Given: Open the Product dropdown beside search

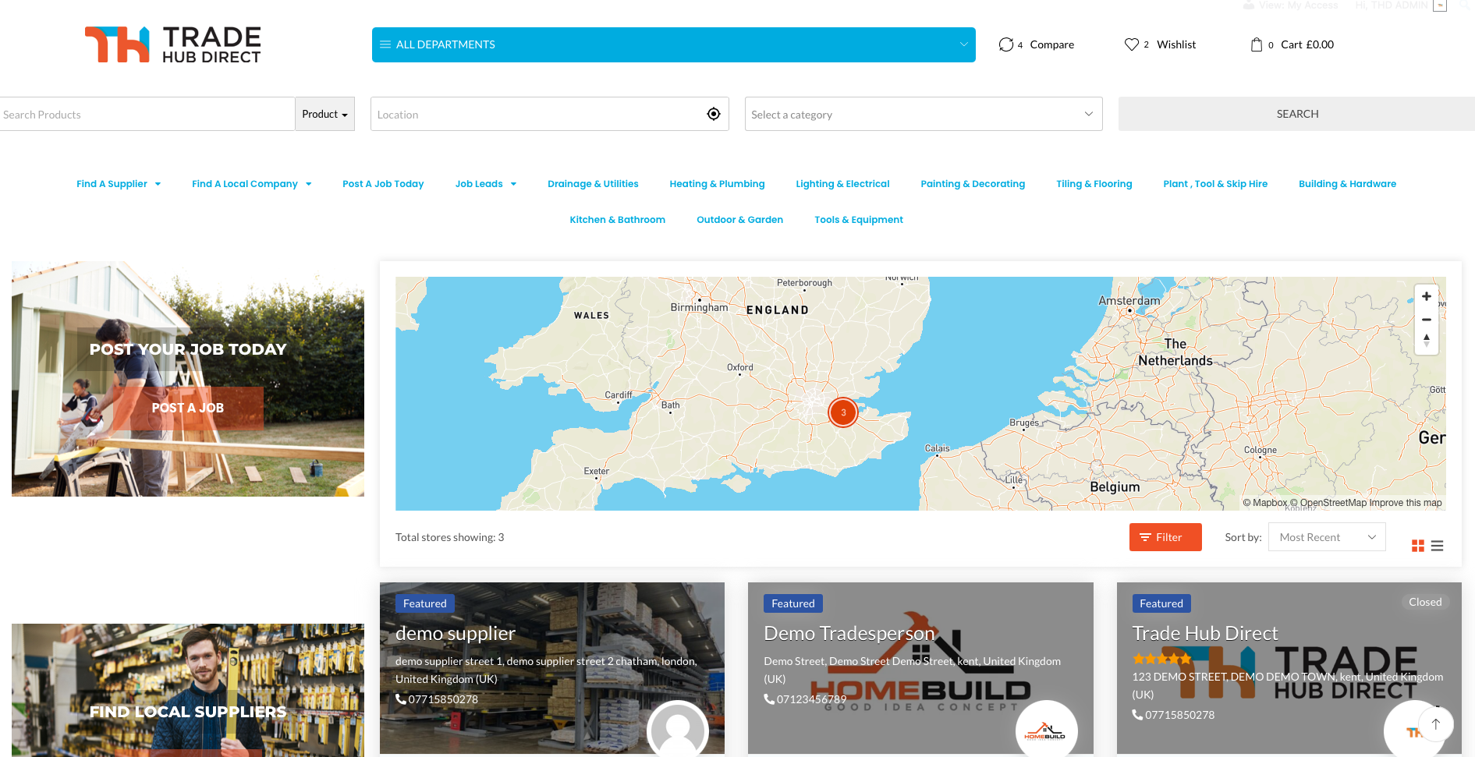Looking at the screenshot, I should coord(324,114).
